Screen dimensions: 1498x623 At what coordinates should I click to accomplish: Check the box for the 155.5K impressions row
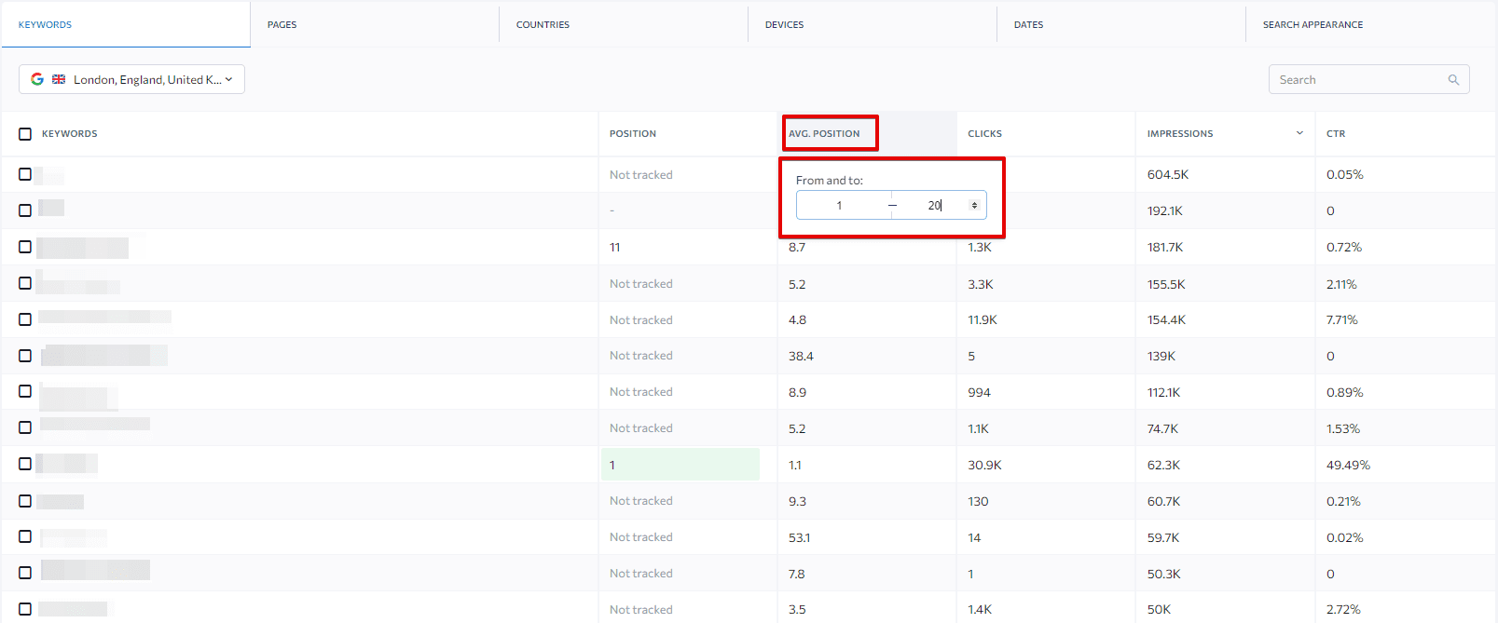click(25, 283)
